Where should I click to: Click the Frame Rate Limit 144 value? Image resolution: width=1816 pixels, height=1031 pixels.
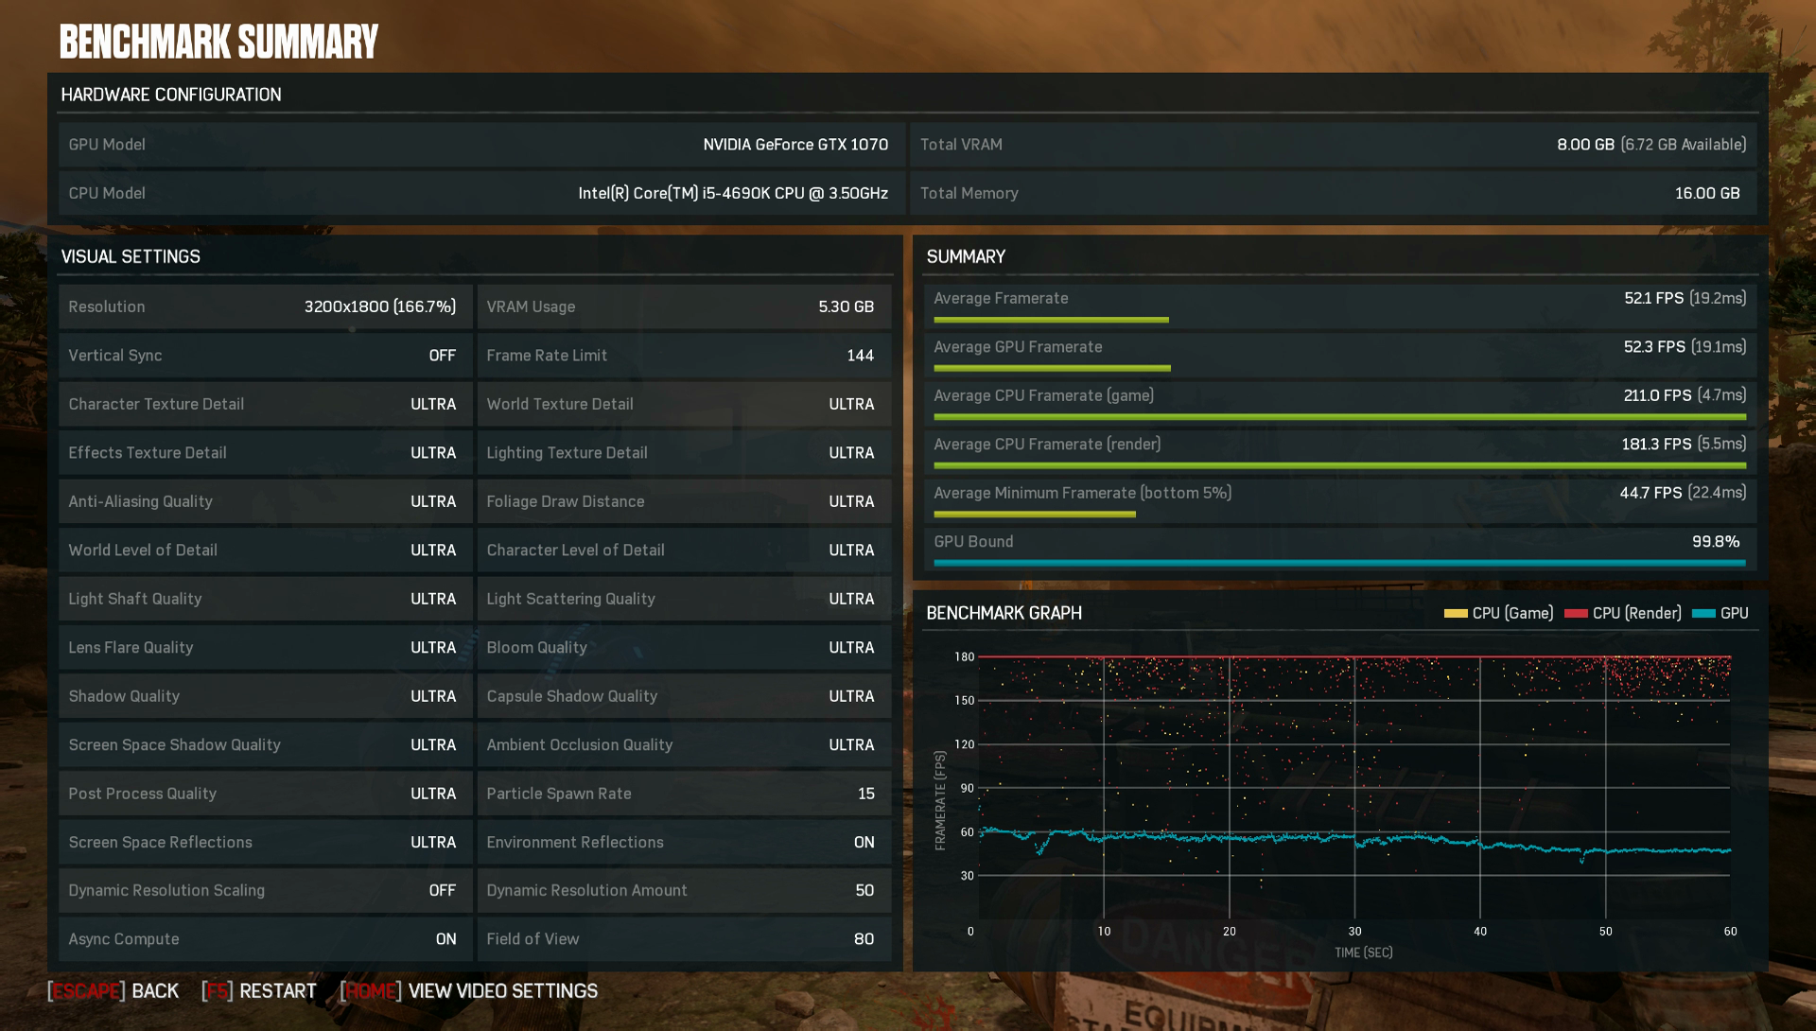click(x=860, y=356)
